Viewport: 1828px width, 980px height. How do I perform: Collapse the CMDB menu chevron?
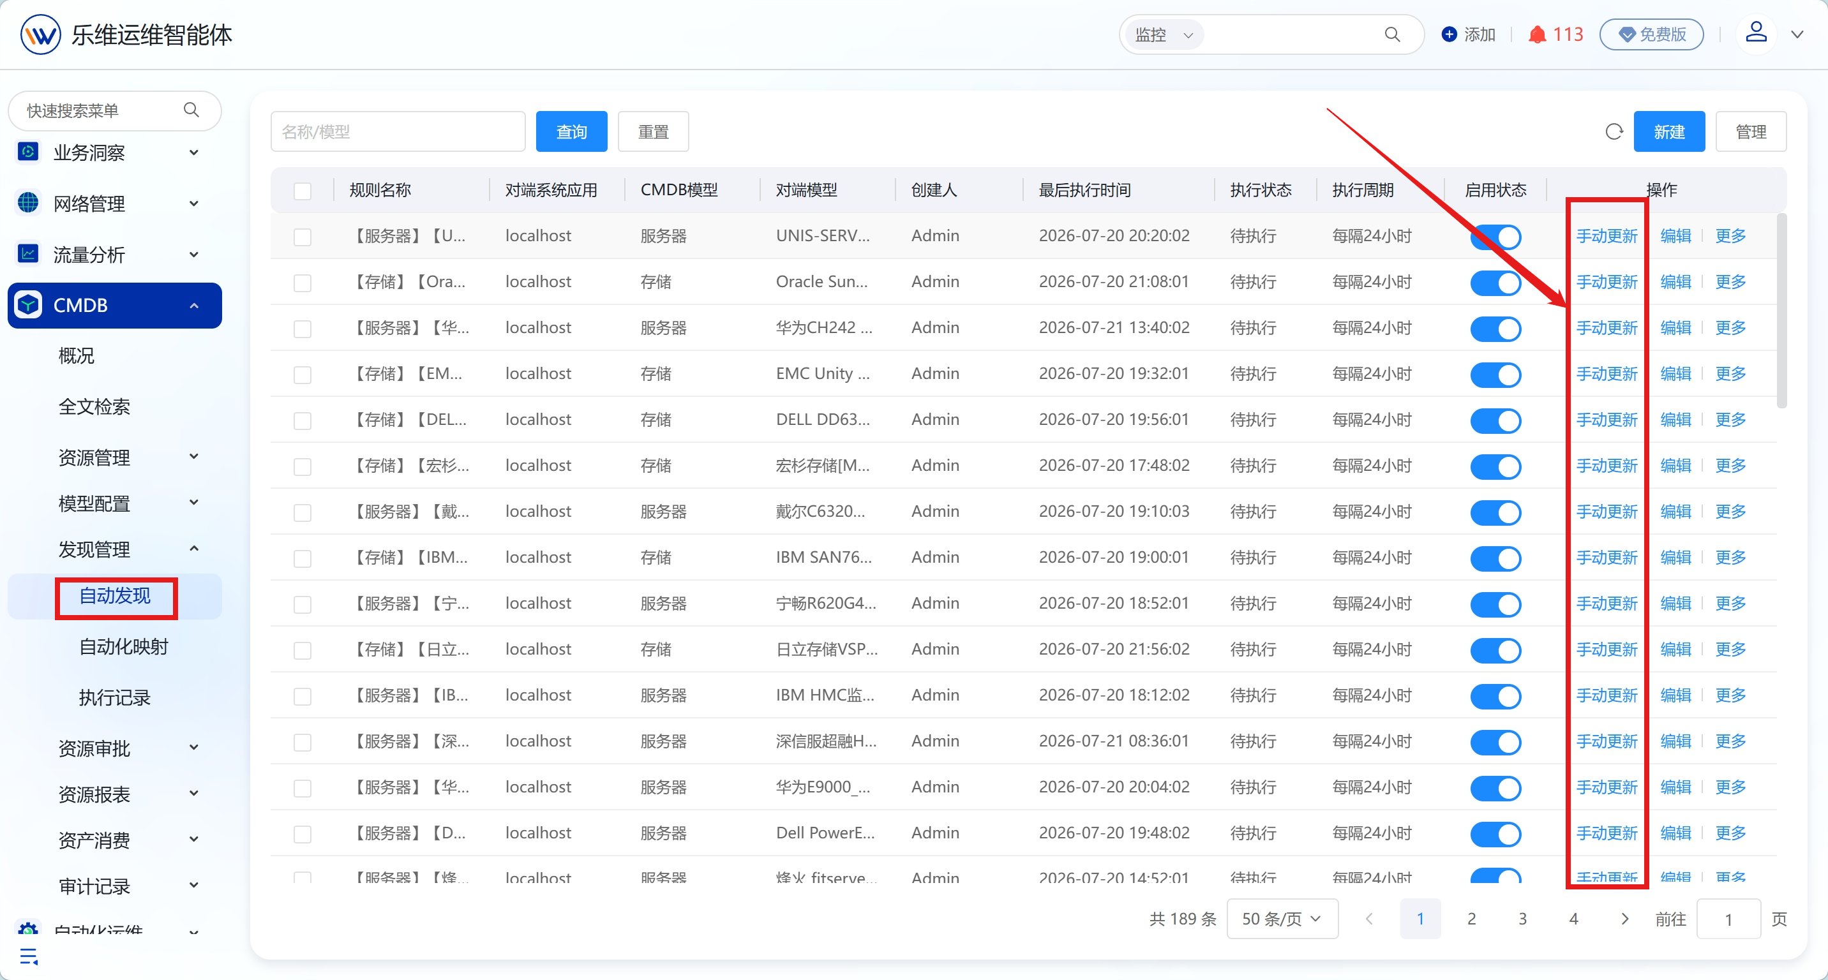(x=194, y=305)
